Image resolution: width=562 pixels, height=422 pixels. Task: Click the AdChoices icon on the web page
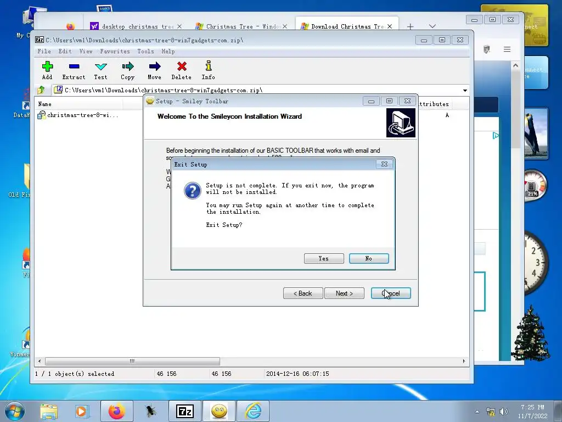tap(496, 135)
